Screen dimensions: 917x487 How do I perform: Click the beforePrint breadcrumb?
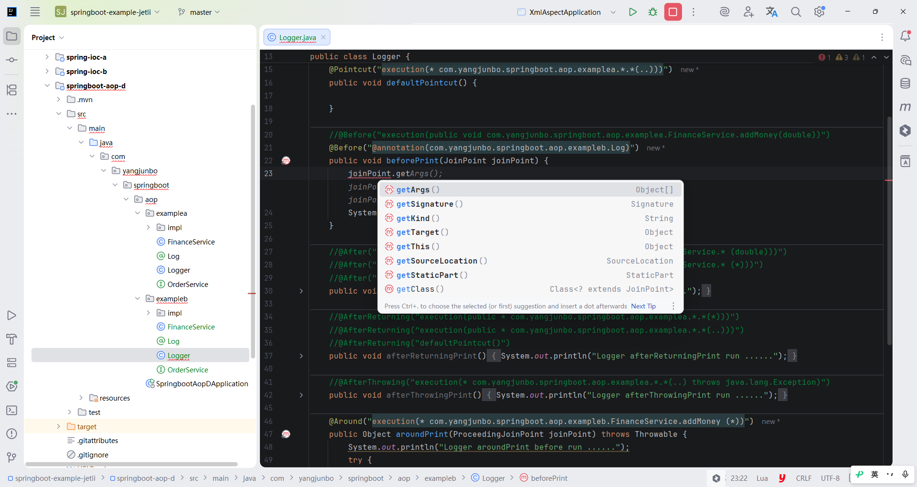544,478
